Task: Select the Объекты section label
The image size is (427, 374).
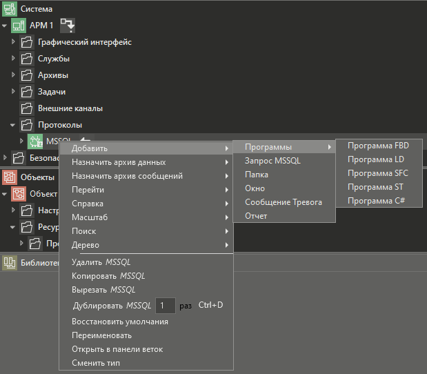Action: pos(37,177)
